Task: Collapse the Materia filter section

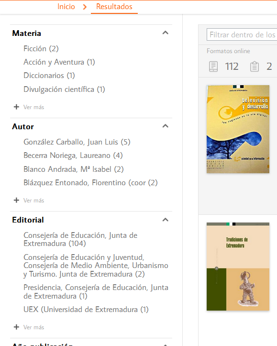Action: [166, 33]
